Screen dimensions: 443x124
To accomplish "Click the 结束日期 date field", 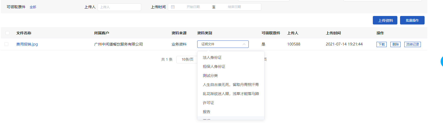I will tap(234, 7).
